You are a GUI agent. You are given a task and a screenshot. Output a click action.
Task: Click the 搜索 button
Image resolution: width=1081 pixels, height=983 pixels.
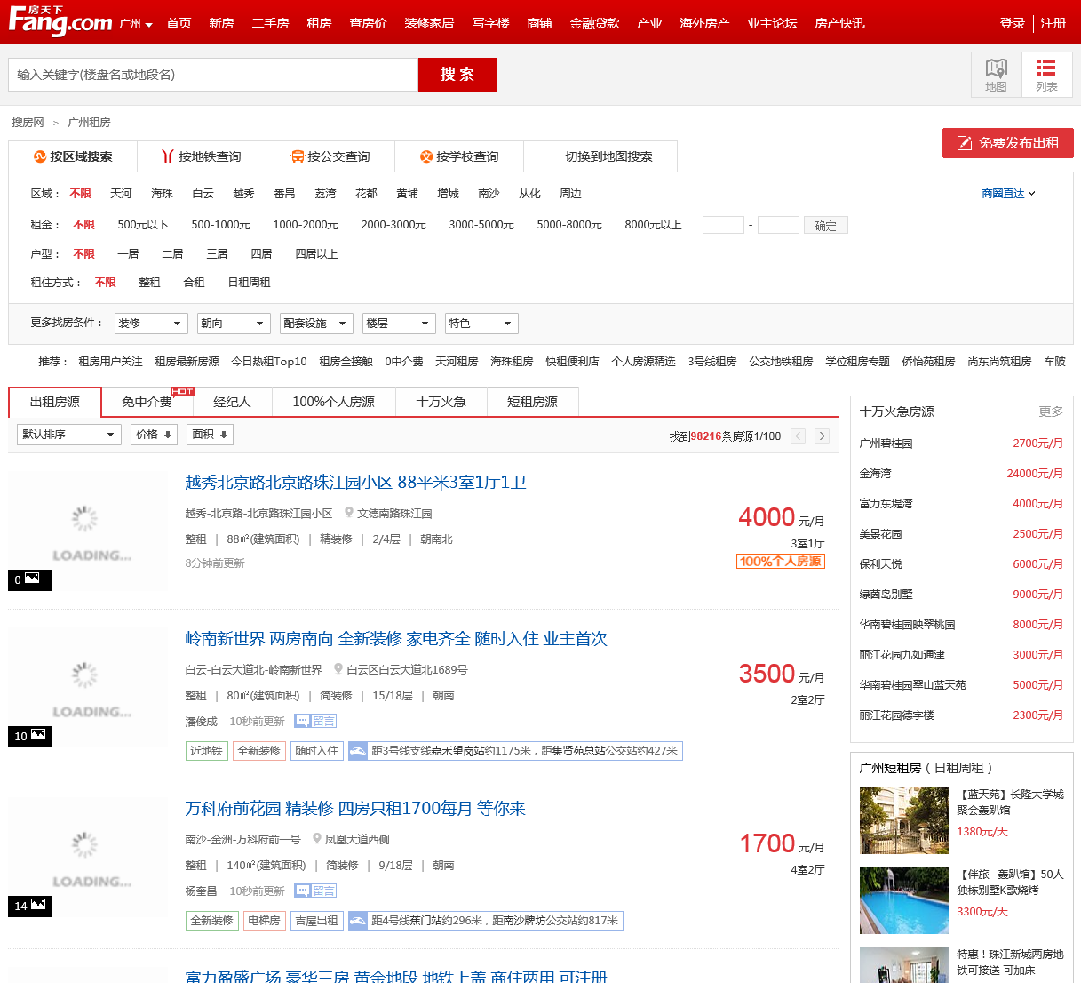click(x=457, y=75)
